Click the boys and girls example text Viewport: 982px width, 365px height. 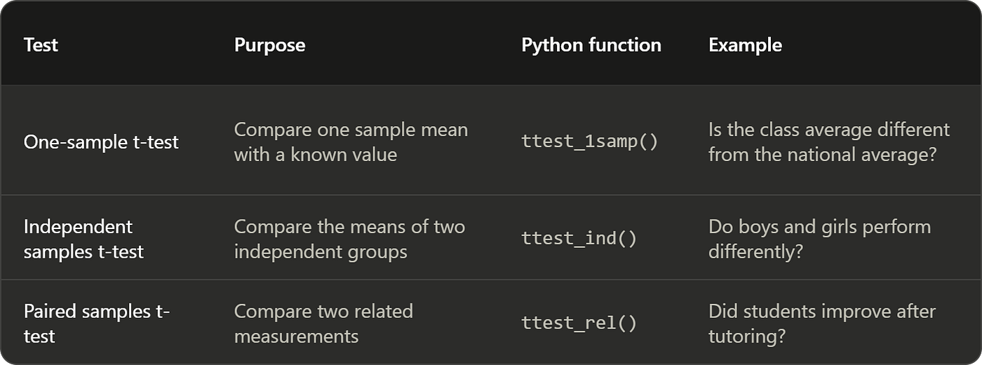pos(819,239)
